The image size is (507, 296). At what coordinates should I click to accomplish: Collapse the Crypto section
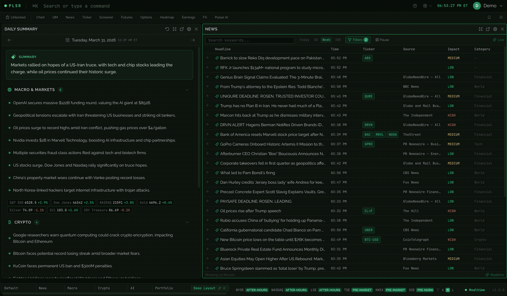pyautogui.click(x=187, y=223)
